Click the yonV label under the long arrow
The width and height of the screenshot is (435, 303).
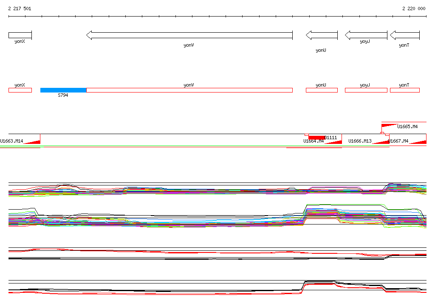point(189,45)
